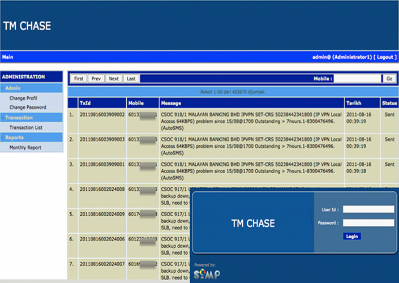This screenshot has height=283, width=399.
Task: Select TxId 20110816002024006
Action: pos(102,239)
